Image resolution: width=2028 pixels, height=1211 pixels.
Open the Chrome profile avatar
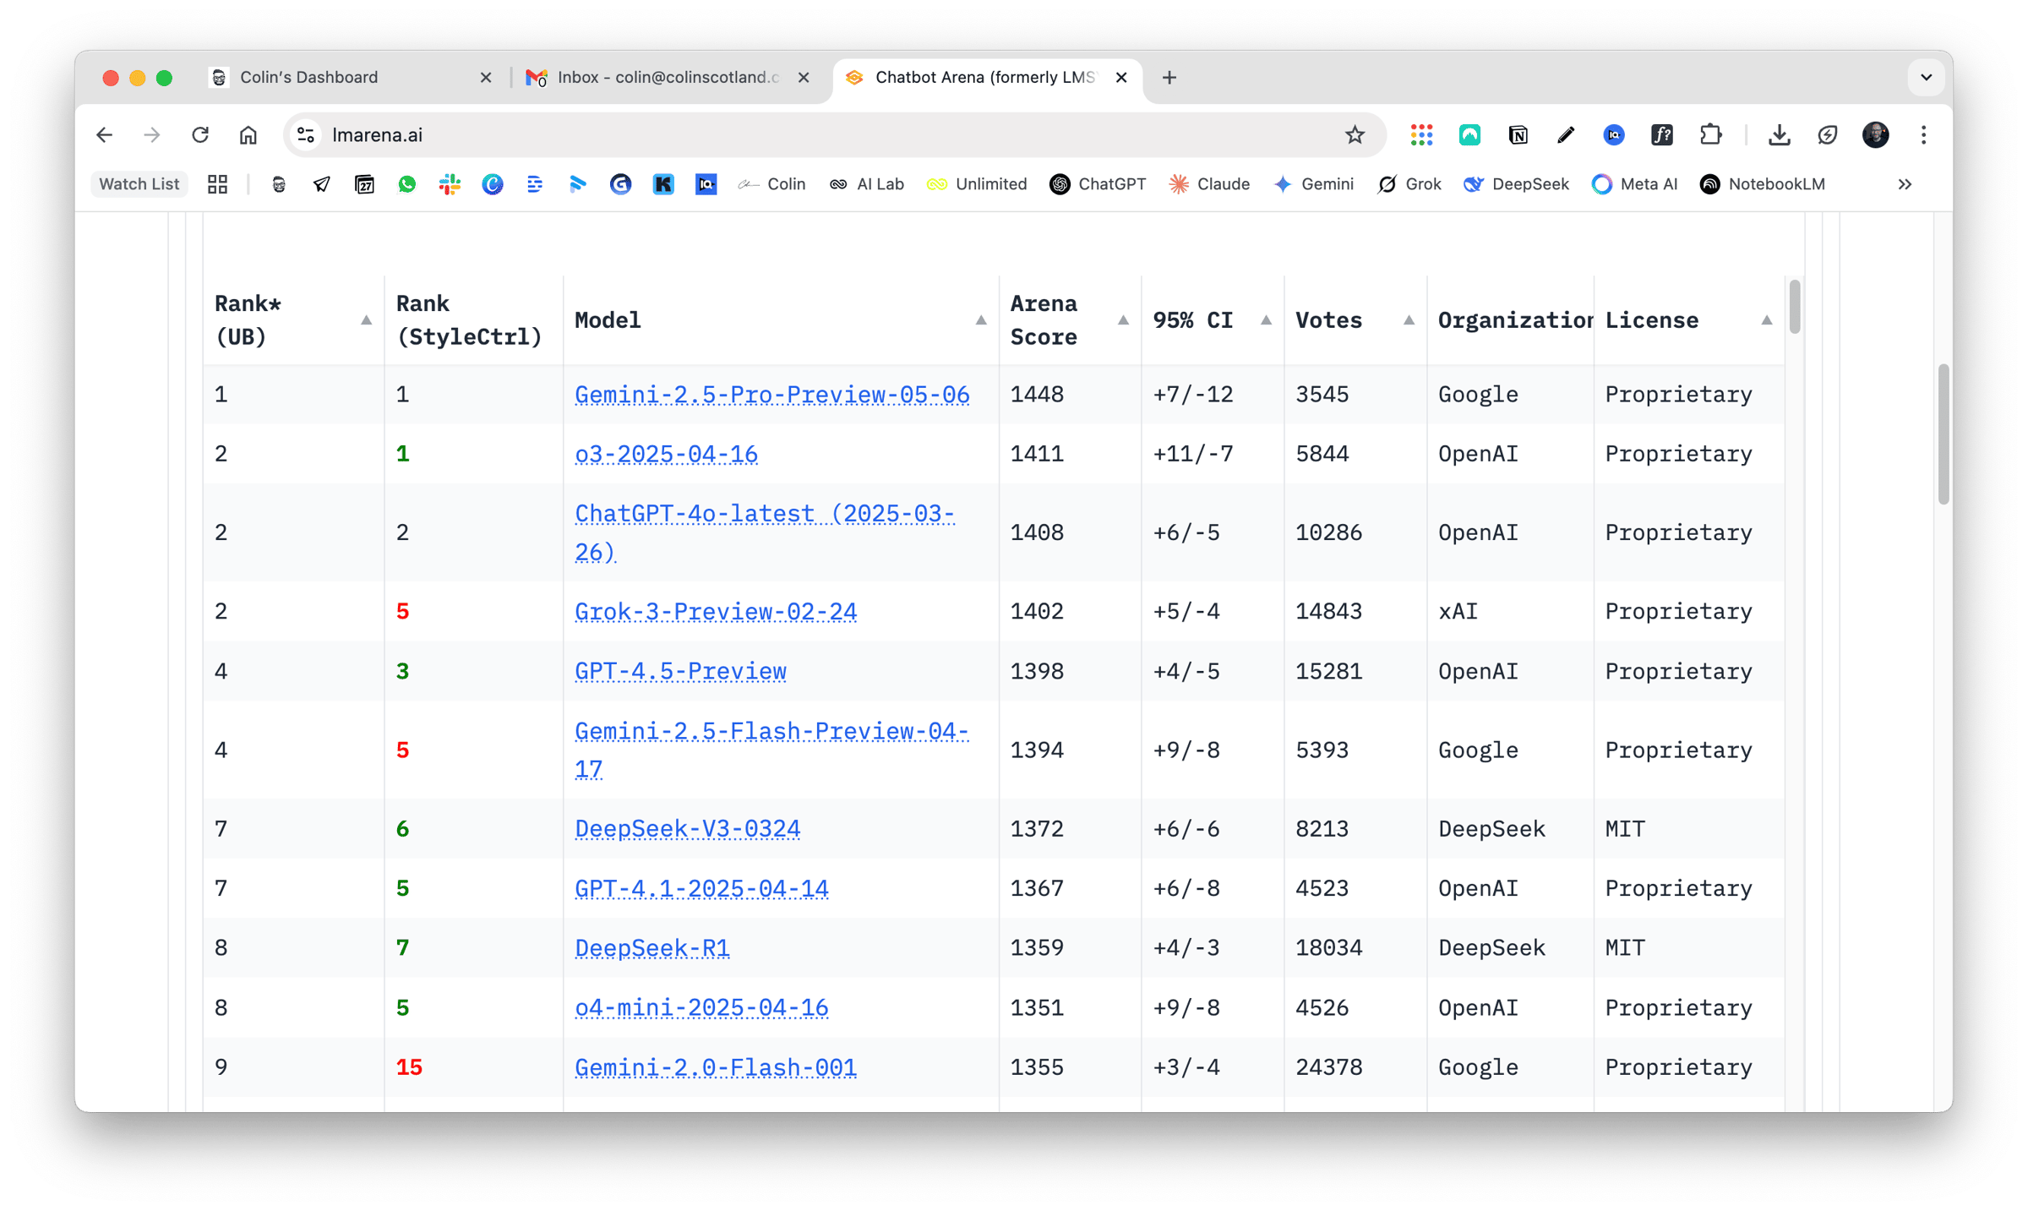coord(1875,135)
